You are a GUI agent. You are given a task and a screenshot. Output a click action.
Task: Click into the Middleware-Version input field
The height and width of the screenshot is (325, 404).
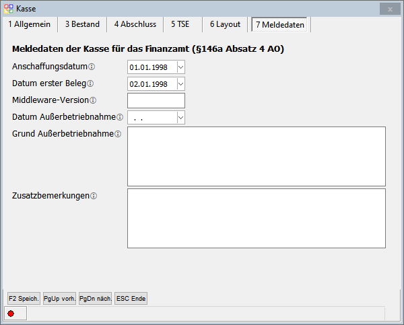pos(156,100)
